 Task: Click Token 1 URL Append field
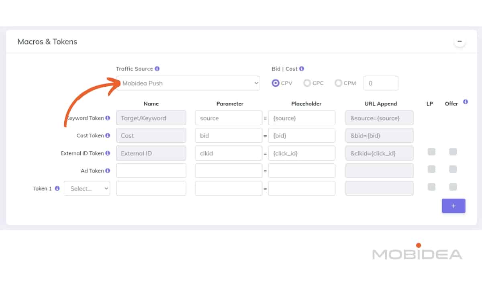[x=379, y=188]
